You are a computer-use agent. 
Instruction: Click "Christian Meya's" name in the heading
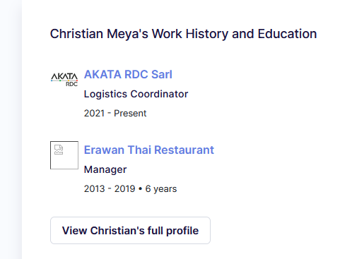(99, 34)
